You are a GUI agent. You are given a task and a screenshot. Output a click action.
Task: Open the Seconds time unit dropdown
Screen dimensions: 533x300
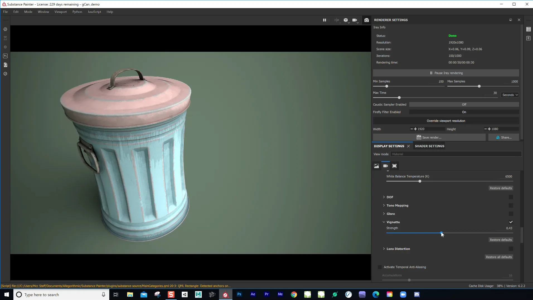[x=510, y=95]
